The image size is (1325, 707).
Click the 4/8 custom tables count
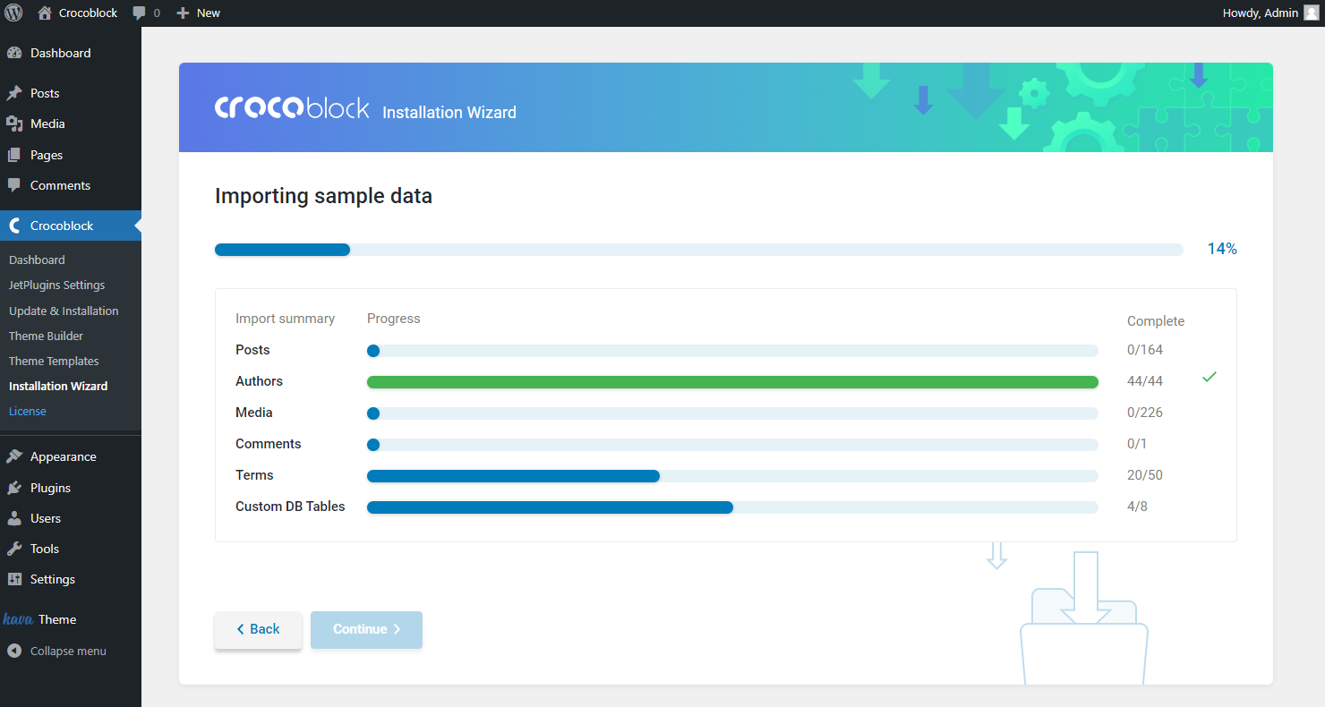pos(1137,507)
